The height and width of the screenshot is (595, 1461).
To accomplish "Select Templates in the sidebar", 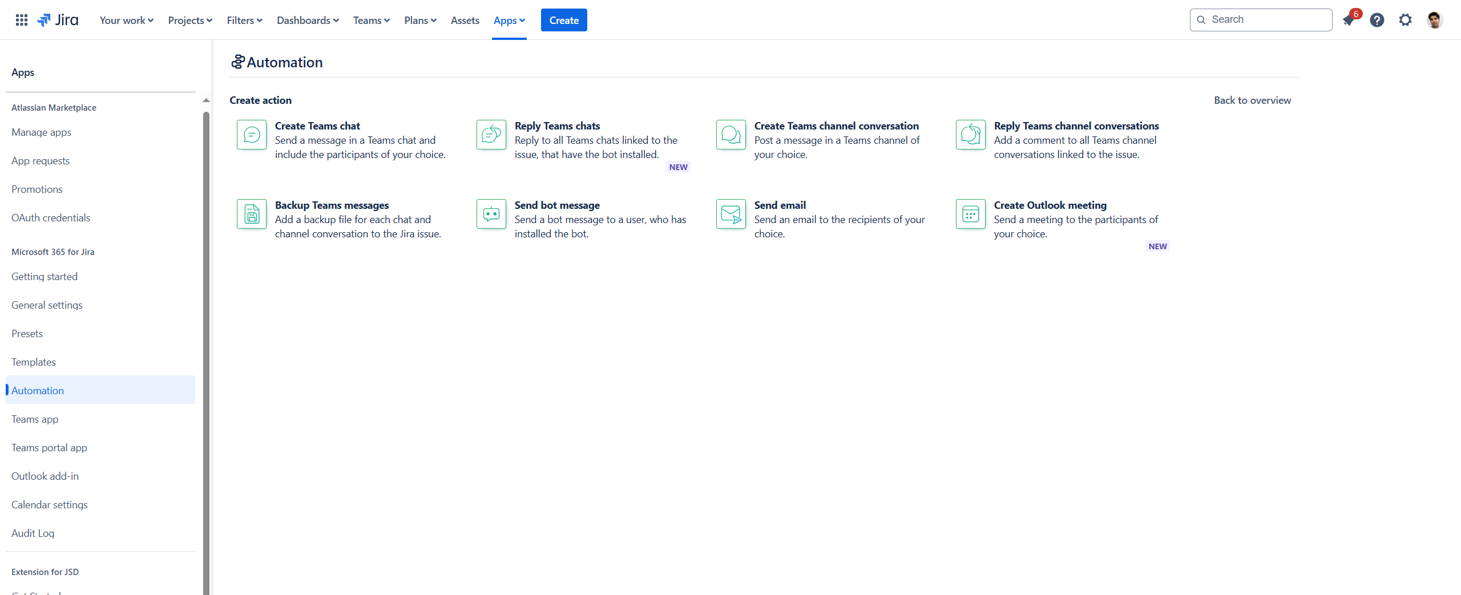I will [x=34, y=362].
